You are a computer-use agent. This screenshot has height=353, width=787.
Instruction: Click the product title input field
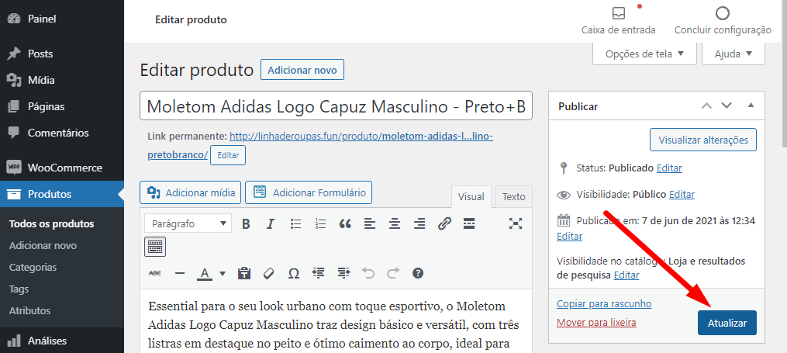[x=337, y=106]
